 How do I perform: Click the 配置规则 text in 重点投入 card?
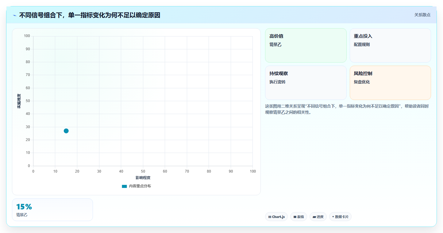(362, 44)
